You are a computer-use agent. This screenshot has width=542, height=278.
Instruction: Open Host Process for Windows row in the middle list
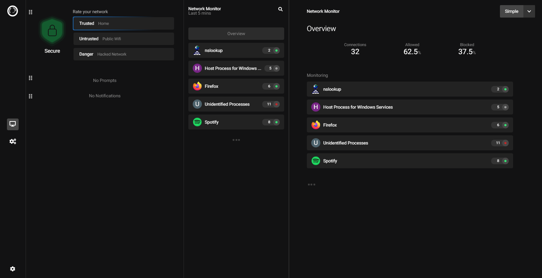[x=236, y=68]
